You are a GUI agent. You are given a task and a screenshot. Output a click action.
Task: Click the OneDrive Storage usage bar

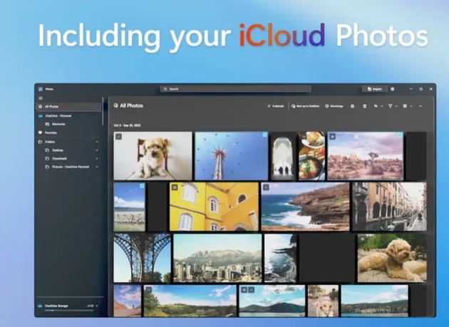(69, 310)
